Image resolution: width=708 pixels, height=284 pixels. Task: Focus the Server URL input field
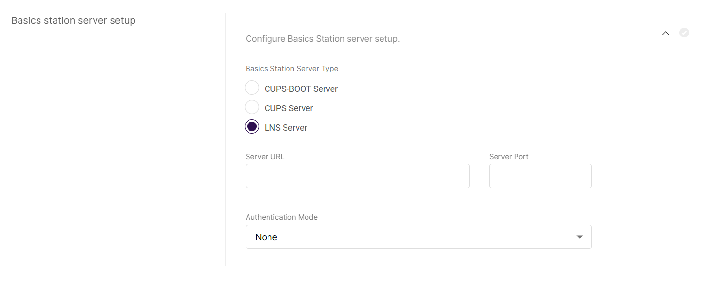pos(358,176)
